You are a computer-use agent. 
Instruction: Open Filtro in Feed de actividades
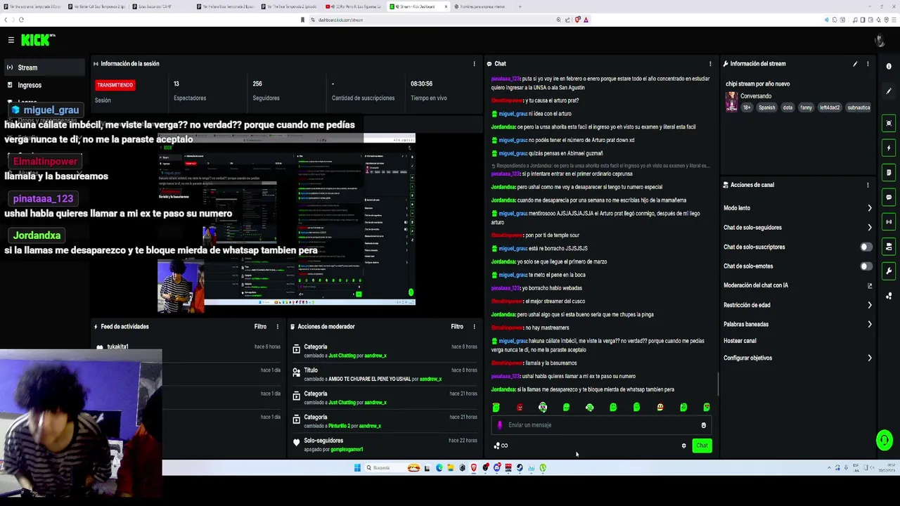[x=260, y=327]
